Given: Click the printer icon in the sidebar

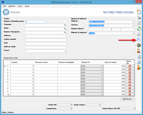Looking at the screenshot, I should [x=139, y=17].
